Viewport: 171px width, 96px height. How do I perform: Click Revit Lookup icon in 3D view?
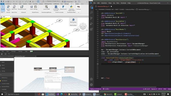pyautogui.click(x=73, y=21)
